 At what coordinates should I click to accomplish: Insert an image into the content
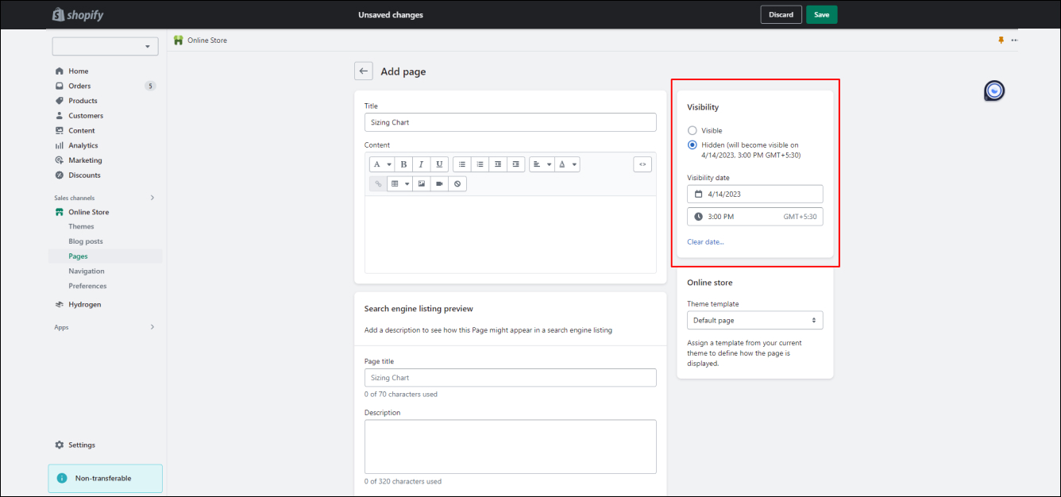pos(422,183)
